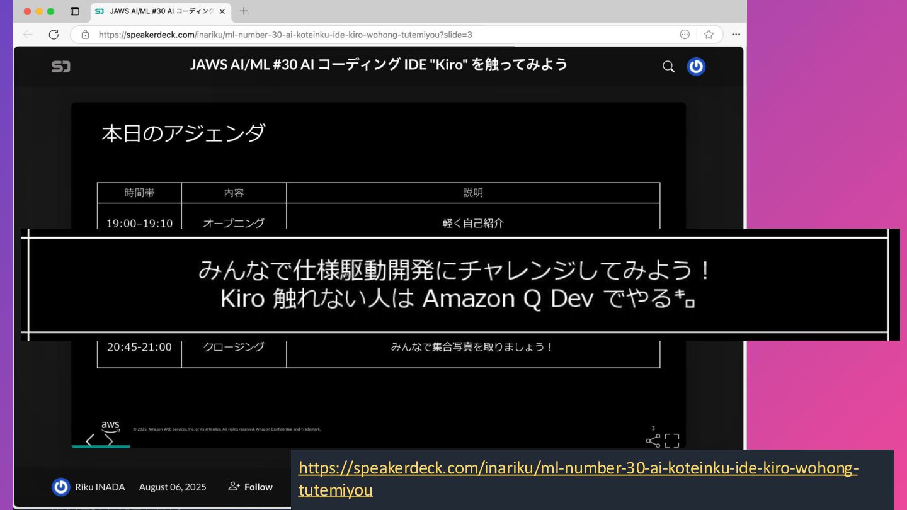Screen dimensions: 907x510
Task: Click the deck title heading text
Action: pyautogui.click(x=379, y=64)
